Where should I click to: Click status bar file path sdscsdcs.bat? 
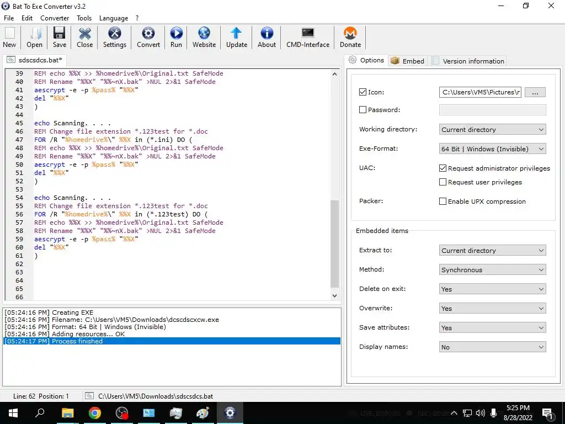[155, 396]
